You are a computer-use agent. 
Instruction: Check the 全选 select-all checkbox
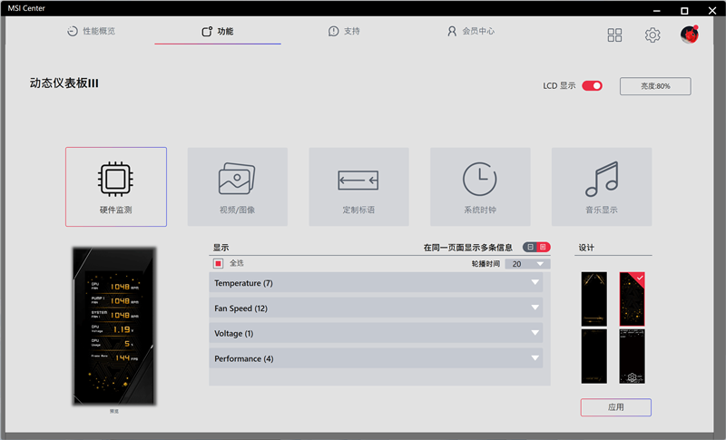[x=218, y=263]
